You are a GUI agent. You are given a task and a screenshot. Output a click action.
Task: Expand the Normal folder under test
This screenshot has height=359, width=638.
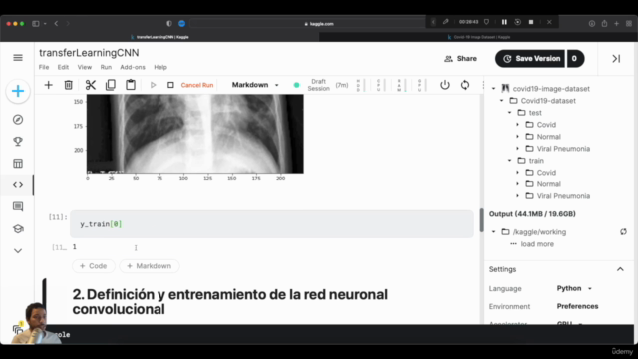pyautogui.click(x=518, y=137)
